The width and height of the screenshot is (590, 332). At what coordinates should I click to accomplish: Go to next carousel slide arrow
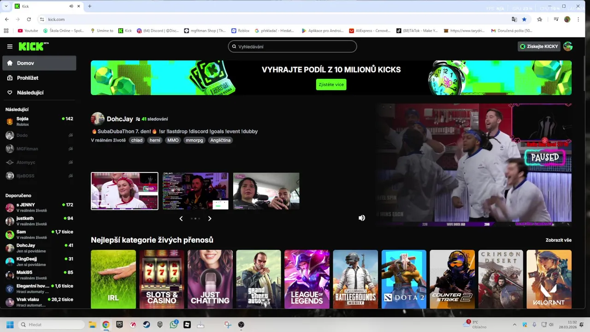pyautogui.click(x=210, y=219)
